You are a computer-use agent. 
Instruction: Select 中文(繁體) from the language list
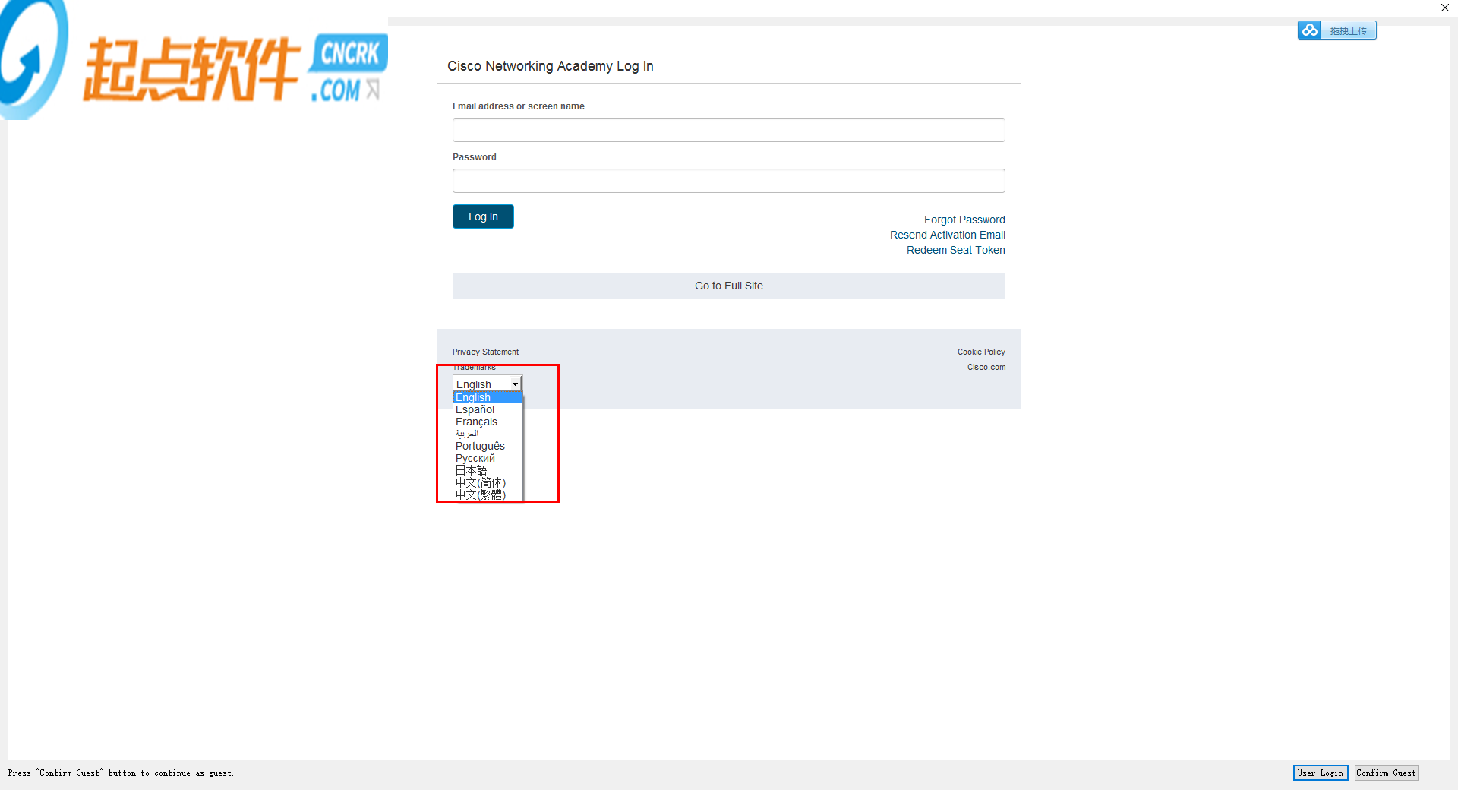coord(488,495)
